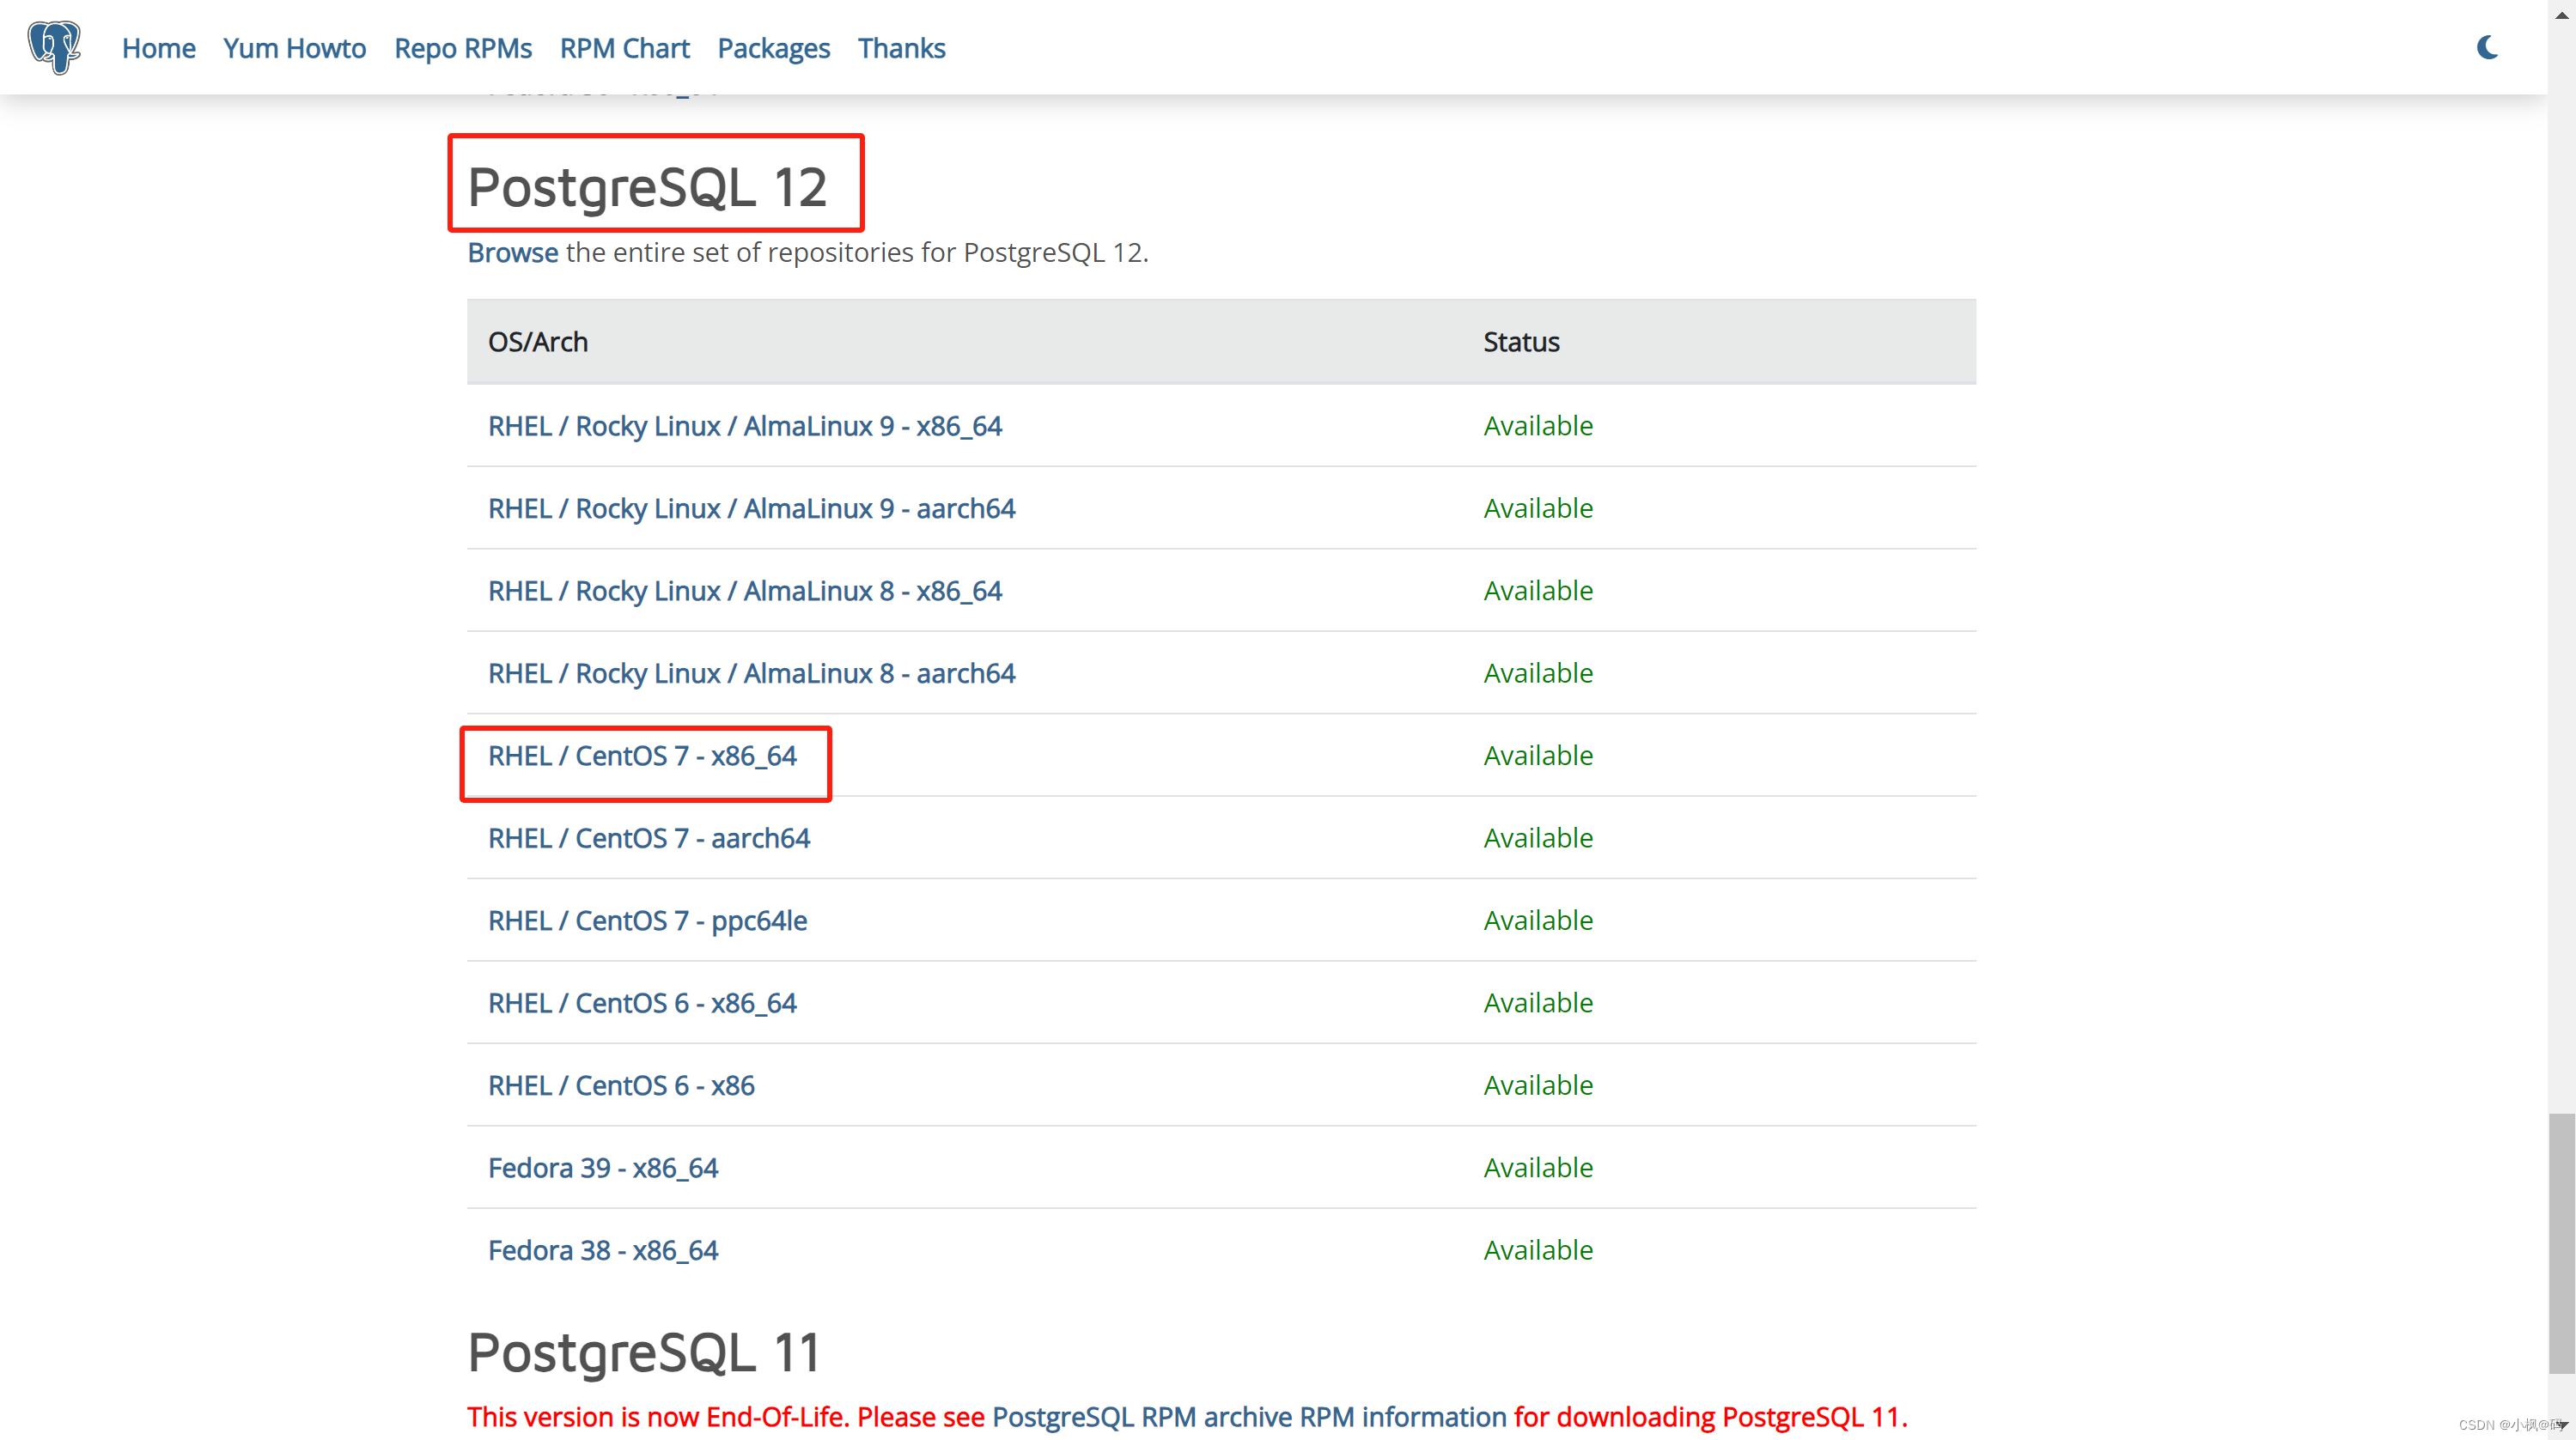Viewport: 2576px width, 1440px height.
Task: Open RHEL / Rocky Linux / AlmaLinux 9 - x86_64
Action: [x=745, y=425]
